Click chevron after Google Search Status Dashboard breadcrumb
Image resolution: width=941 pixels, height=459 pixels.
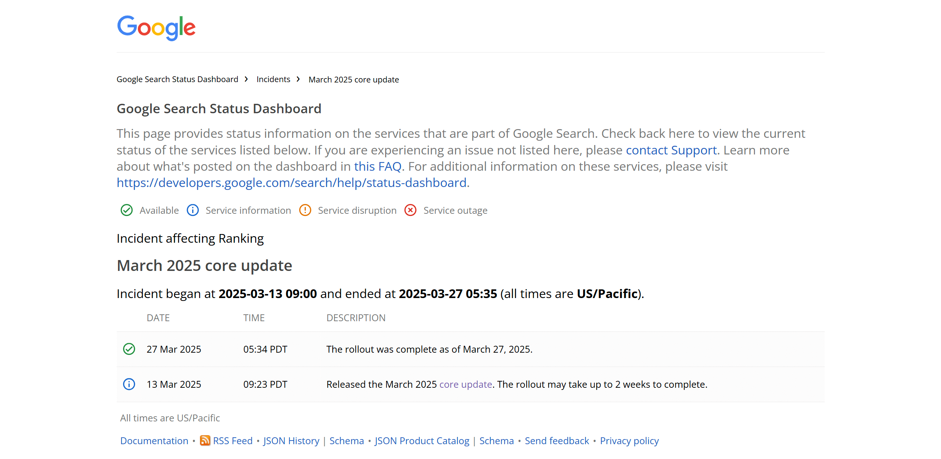(x=246, y=79)
